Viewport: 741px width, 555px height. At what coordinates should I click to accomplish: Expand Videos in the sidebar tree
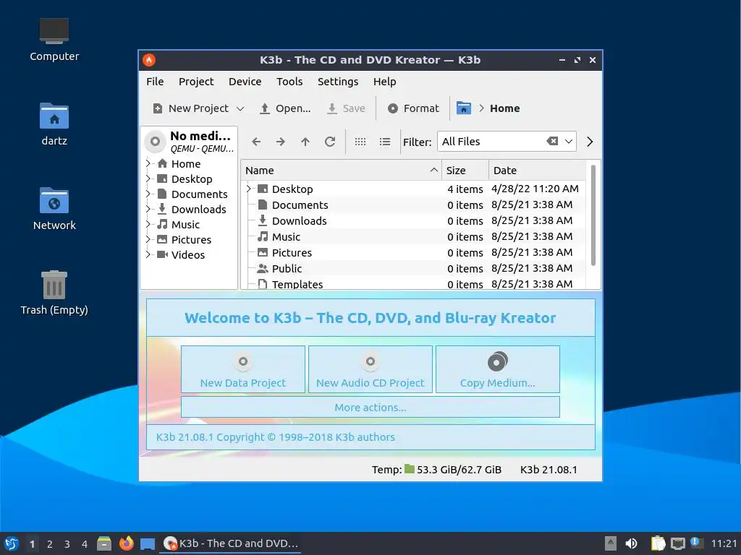tap(148, 254)
